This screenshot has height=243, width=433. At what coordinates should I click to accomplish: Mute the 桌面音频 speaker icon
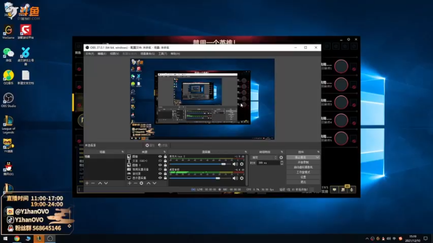tap(235, 178)
